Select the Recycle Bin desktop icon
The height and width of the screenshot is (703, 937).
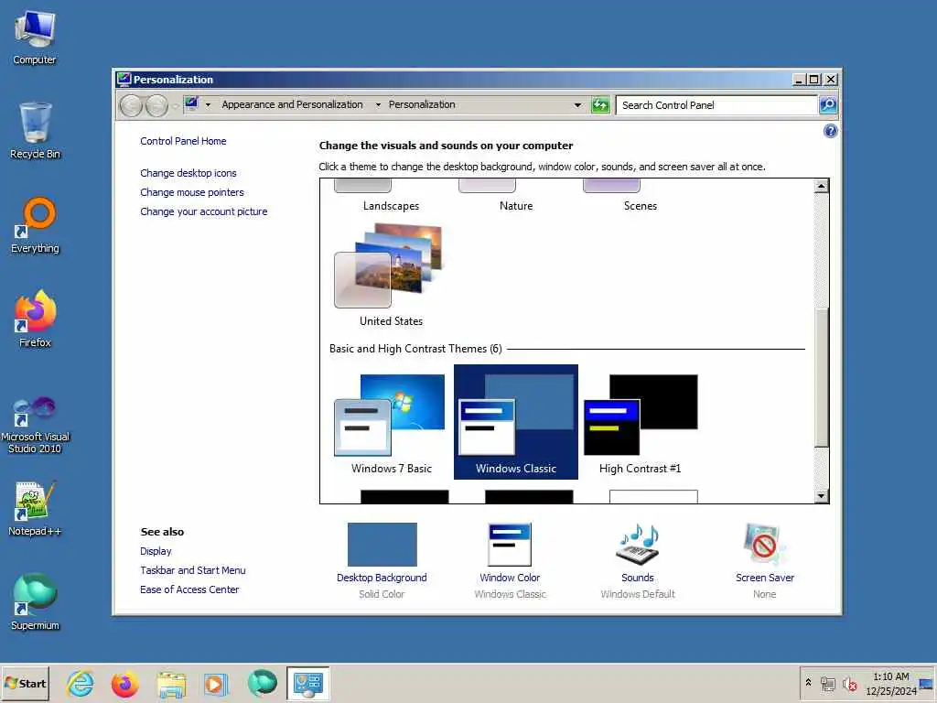[35, 131]
